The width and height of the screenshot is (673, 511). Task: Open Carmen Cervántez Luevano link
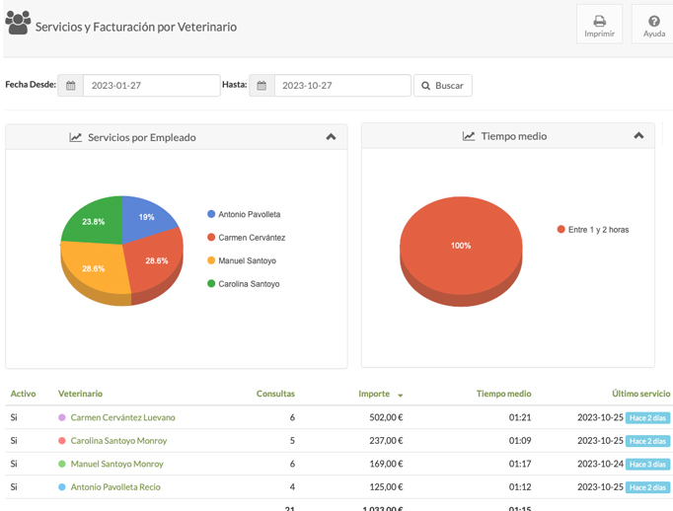[x=122, y=417]
